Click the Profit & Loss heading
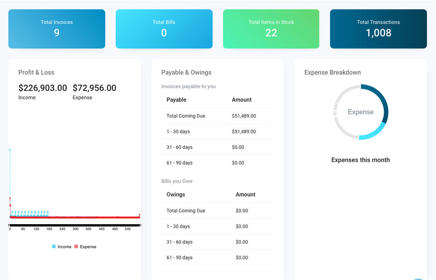Screen dimensions: 436x280 [x=36, y=73]
